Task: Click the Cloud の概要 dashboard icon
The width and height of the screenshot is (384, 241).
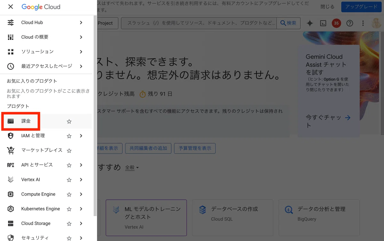Action: pos(11,37)
